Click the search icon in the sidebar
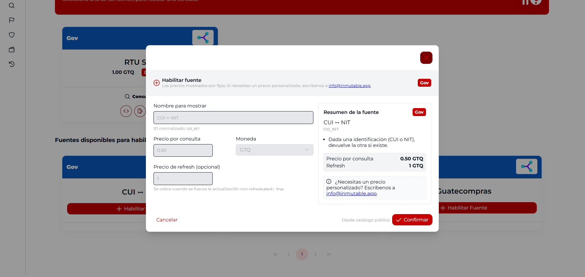The width and height of the screenshot is (585, 277). (12, 5)
